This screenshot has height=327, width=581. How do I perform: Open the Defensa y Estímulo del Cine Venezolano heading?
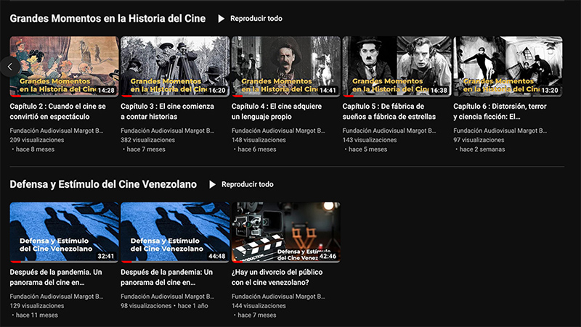pyautogui.click(x=103, y=184)
